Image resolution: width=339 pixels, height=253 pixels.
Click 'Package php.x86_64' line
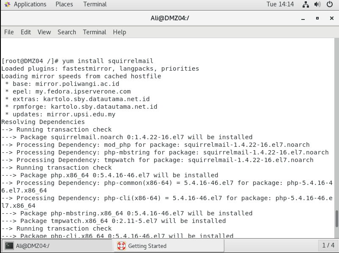(110, 175)
